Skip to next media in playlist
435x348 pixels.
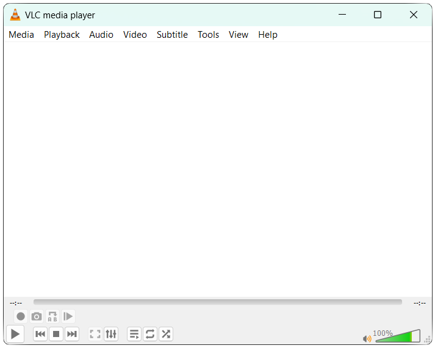tap(72, 334)
